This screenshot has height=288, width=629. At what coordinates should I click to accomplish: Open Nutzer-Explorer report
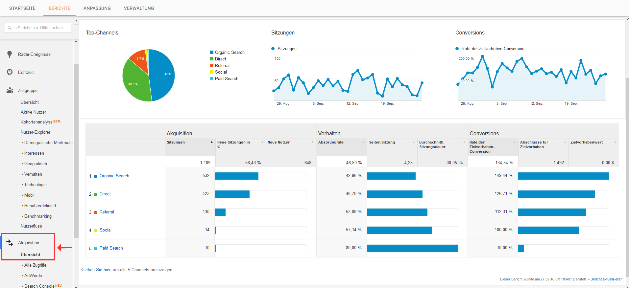tap(36, 132)
